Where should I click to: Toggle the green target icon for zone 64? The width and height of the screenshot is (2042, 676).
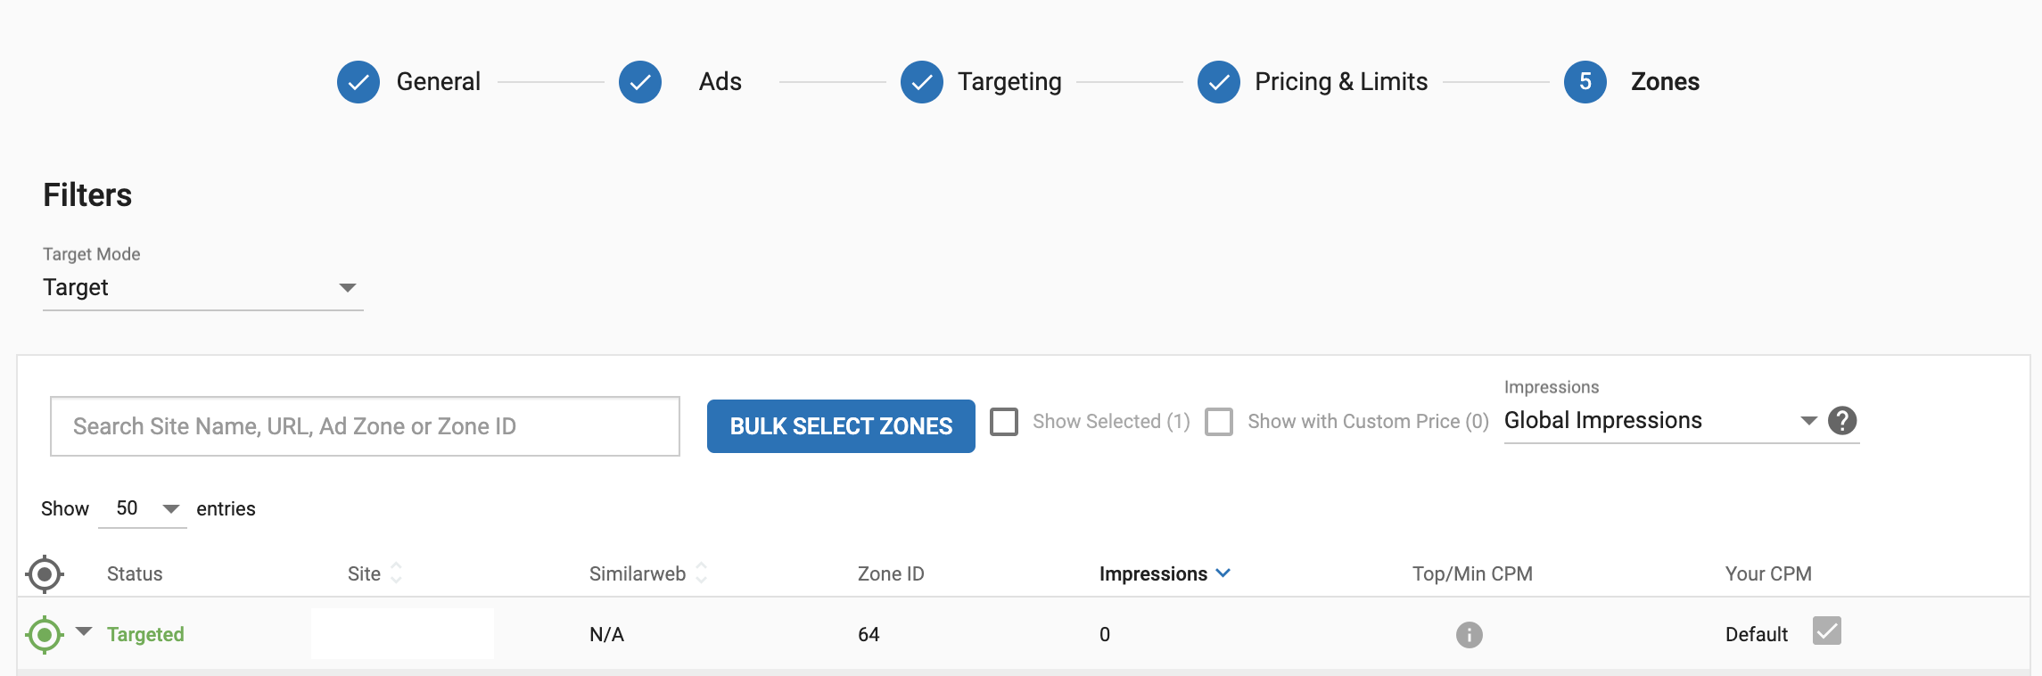45,635
